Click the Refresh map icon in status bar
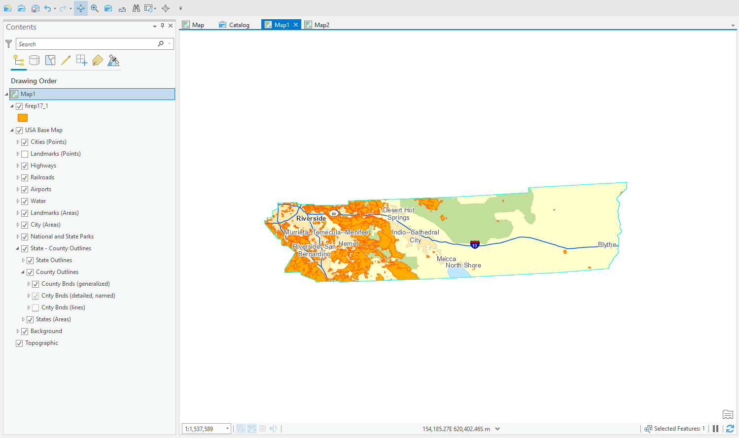 (730, 429)
